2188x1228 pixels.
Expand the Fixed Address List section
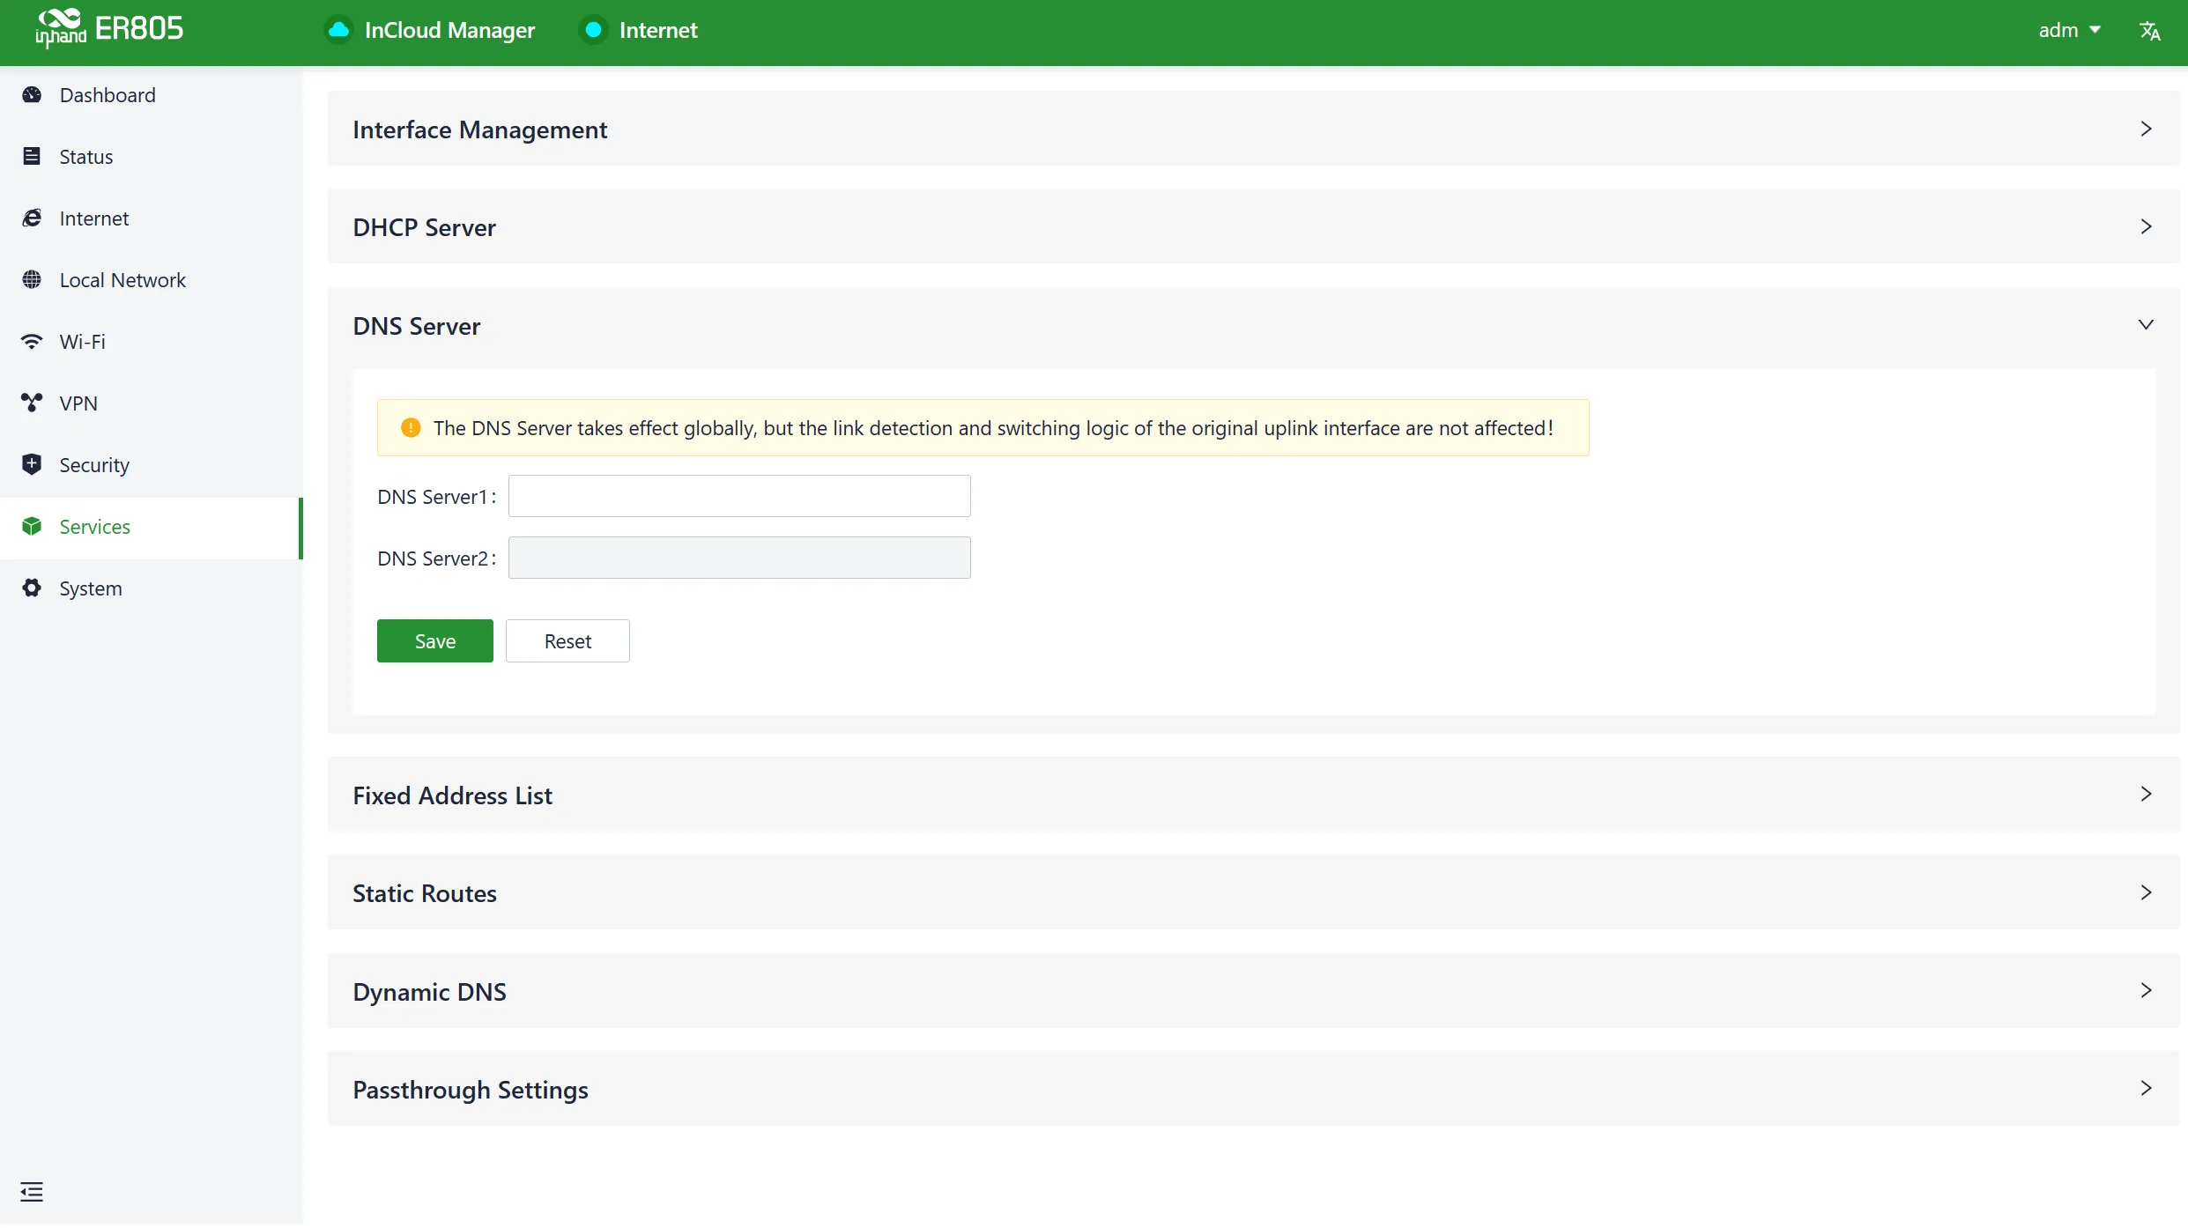pos(1253,795)
